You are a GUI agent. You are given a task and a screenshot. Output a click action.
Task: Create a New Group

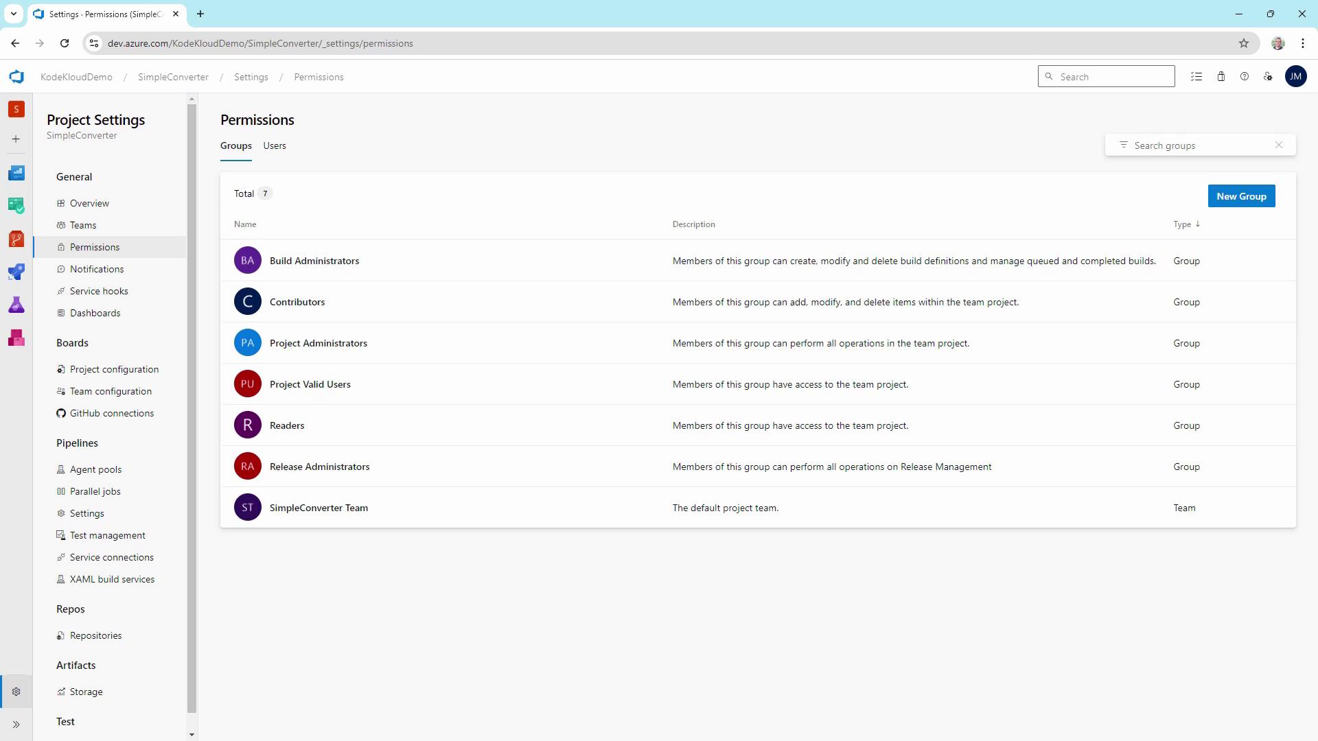(x=1241, y=196)
